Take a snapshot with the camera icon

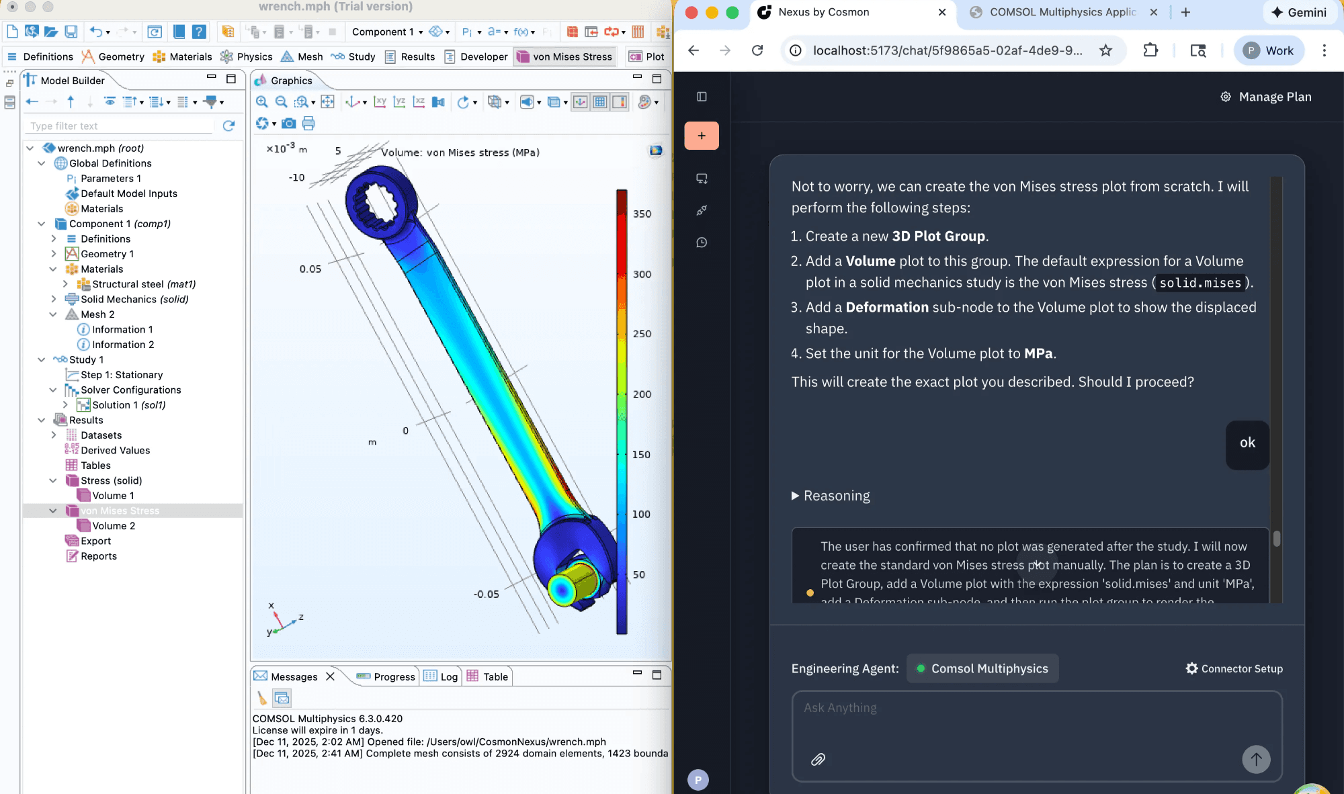point(289,124)
